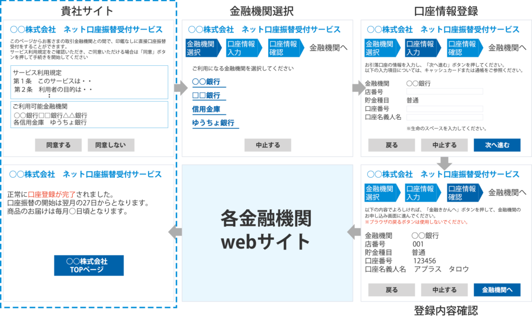
Task: Click the 001 branch number value
Action: tap(418, 244)
